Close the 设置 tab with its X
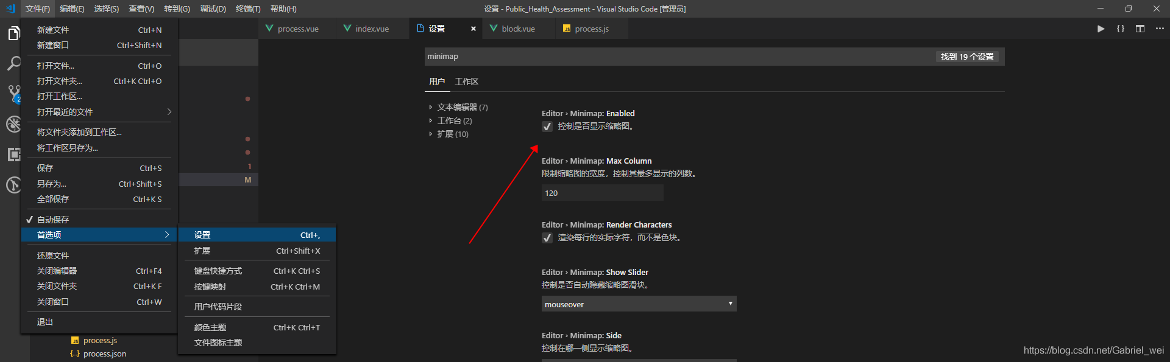Viewport: 1170px width, 362px height. [x=473, y=29]
